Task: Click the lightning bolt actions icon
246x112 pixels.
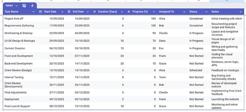Action: pyautogui.click(x=33, y=6)
